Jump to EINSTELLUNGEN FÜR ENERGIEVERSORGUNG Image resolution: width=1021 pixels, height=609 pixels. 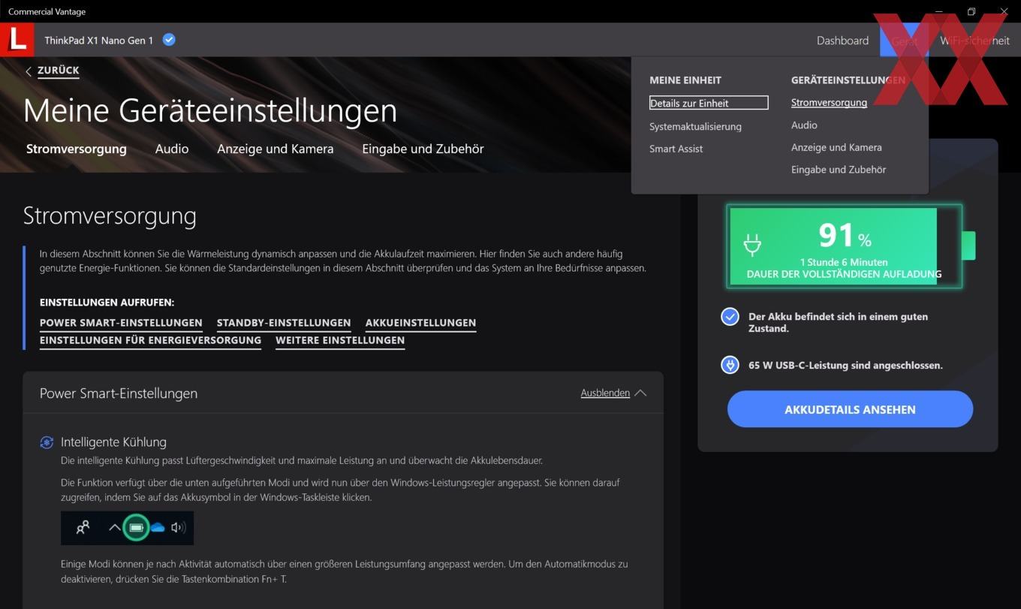[150, 340]
